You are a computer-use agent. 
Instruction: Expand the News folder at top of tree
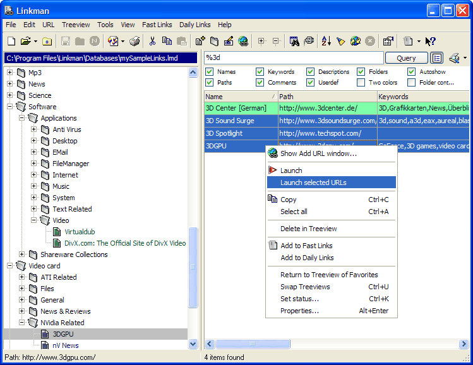click(9, 83)
